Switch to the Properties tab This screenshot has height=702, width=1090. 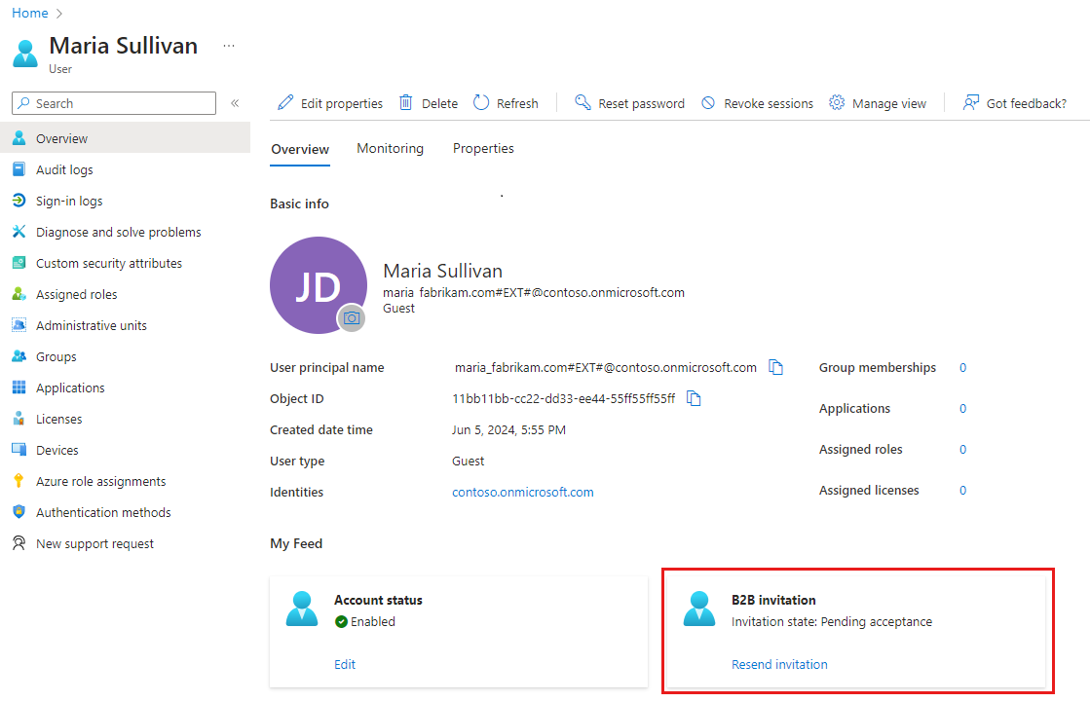point(483,149)
